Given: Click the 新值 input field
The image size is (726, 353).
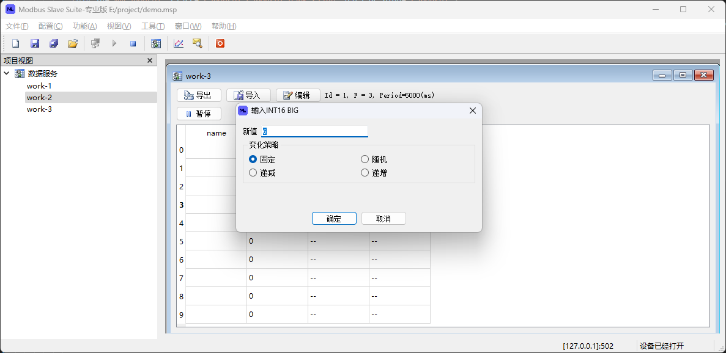Looking at the screenshot, I should tap(314, 131).
